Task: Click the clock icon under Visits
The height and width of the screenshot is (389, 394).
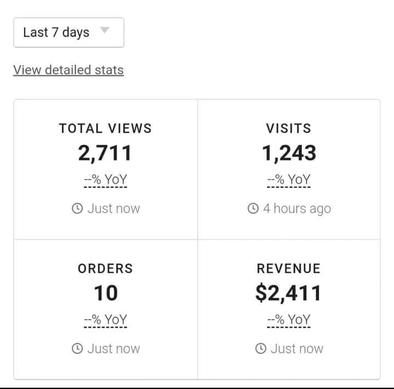Action: 253,209
